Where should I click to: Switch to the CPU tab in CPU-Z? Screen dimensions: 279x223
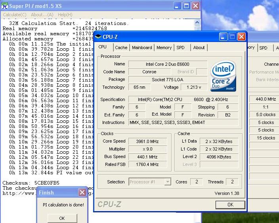point(103,47)
